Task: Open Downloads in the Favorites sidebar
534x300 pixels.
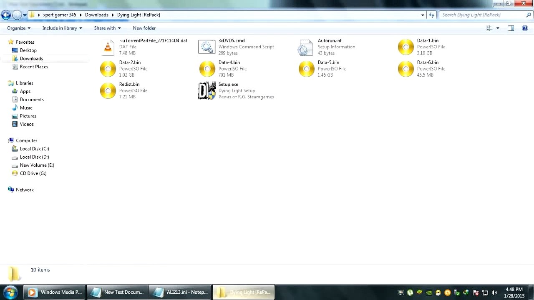Action: [31, 59]
